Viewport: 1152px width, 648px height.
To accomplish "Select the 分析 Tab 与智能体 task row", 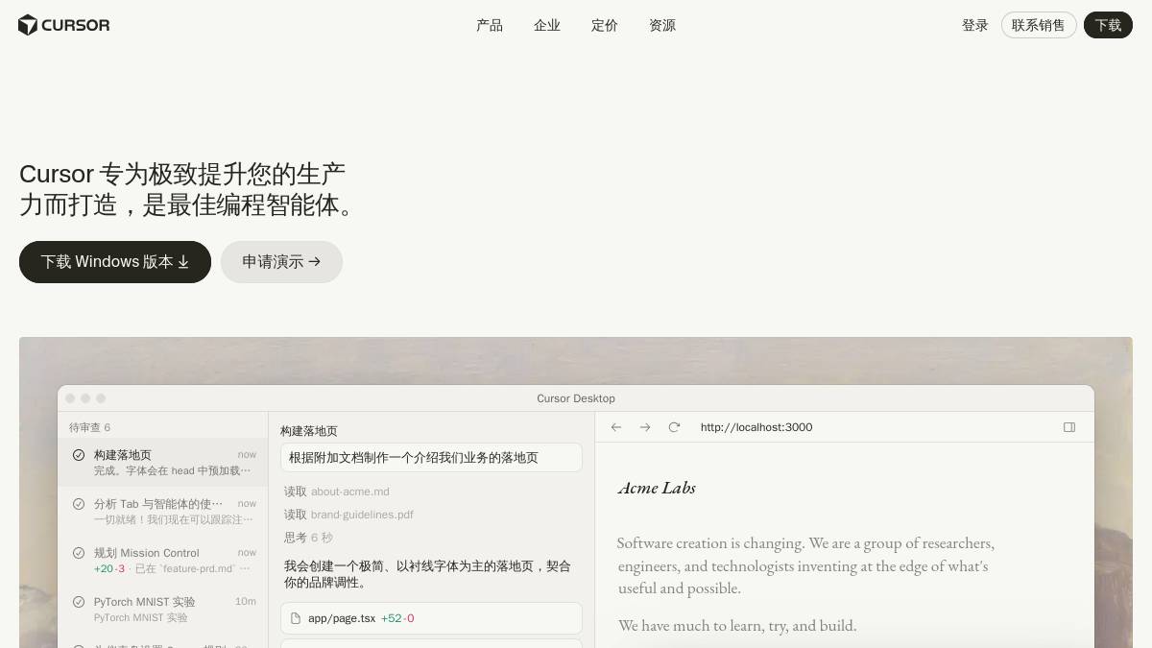I will pos(163,511).
